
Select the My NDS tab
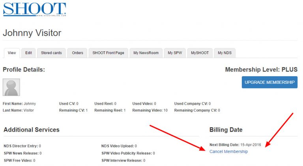click(x=224, y=53)
